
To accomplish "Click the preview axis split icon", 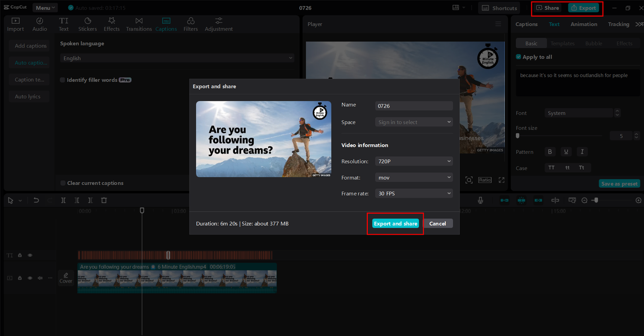I will 555,200.
